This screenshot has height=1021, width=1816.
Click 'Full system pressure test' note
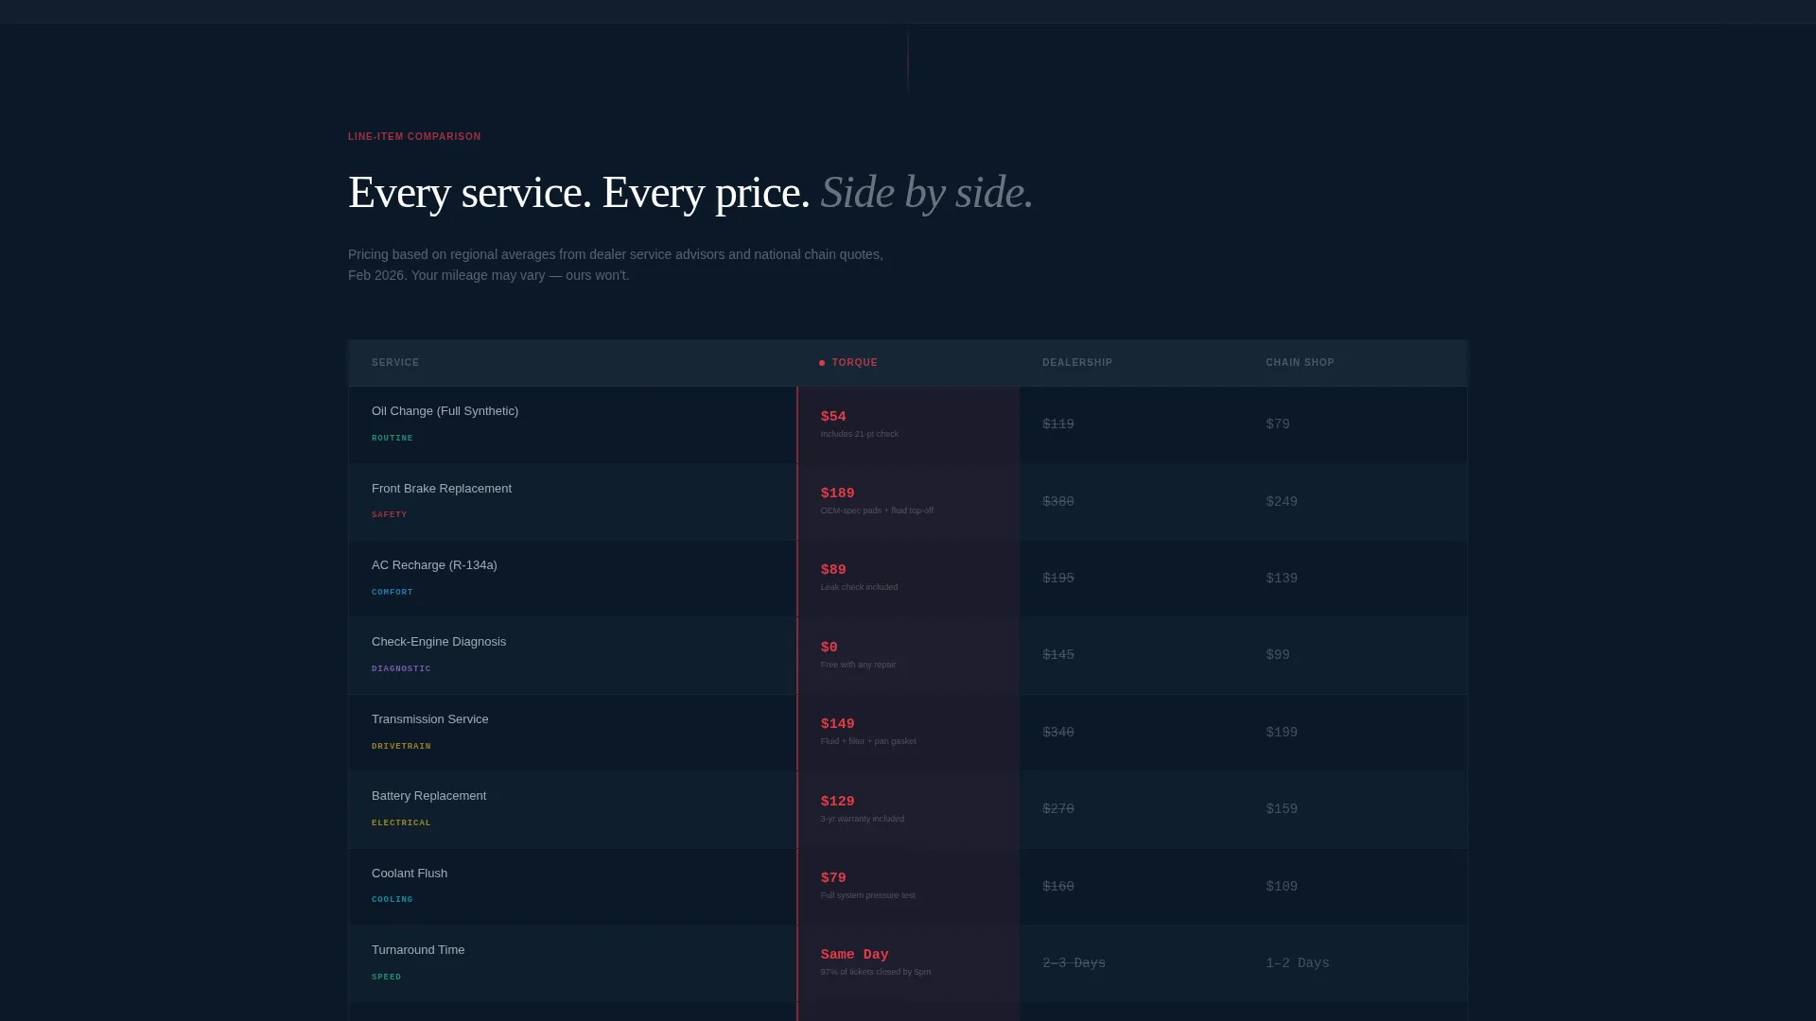[868, 896]
